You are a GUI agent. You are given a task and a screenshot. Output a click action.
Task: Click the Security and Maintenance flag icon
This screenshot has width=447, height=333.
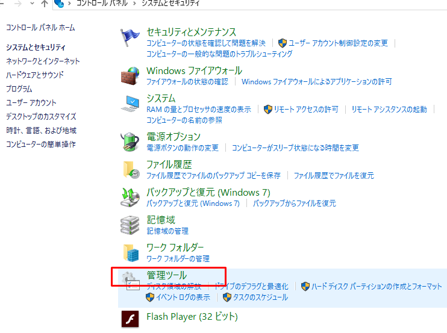point(130,37)
